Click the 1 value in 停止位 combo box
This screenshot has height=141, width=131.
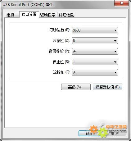[74, 62]
